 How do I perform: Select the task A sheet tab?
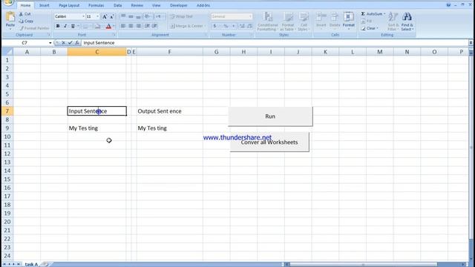click(x=31, y=264)
